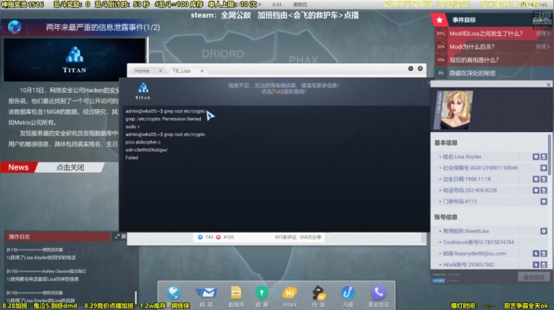
Task: Open the 邮箱 mail app in the dock
Action: (x=206, y=293)
